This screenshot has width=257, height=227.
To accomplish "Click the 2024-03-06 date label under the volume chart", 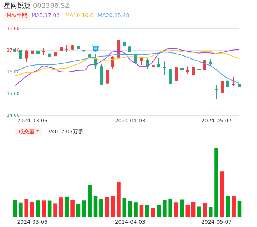I will [32, 222].
